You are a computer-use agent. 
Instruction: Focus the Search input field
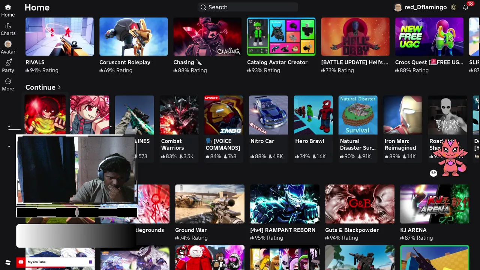248,7
